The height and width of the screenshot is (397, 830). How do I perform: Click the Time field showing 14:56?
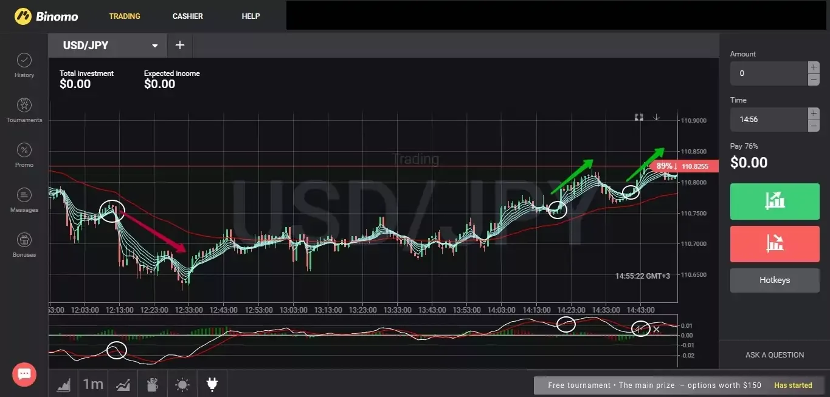click(769, 120)
